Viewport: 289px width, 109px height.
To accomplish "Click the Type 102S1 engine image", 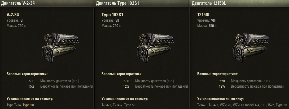I will (x=155, y=48).
